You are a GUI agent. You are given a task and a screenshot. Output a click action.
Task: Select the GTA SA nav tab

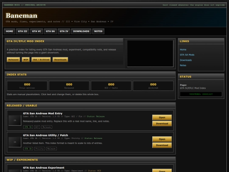(x=50, y=31)
